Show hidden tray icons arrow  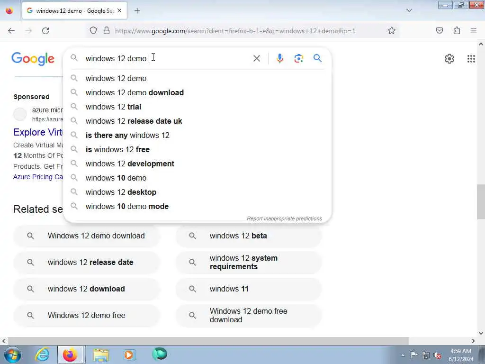(403, 355)
